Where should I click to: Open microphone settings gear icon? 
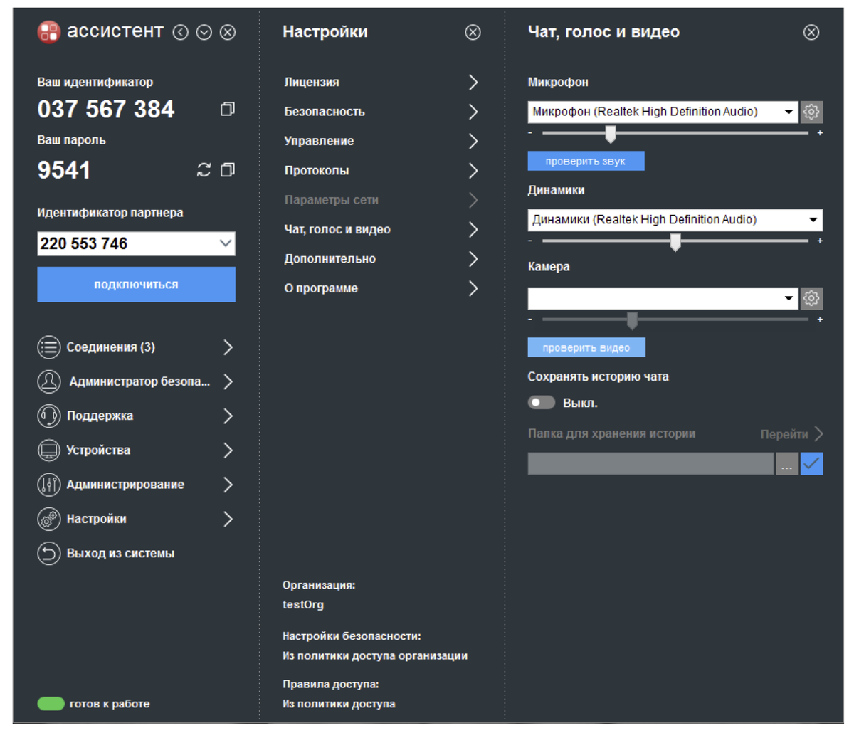[811, 112]
